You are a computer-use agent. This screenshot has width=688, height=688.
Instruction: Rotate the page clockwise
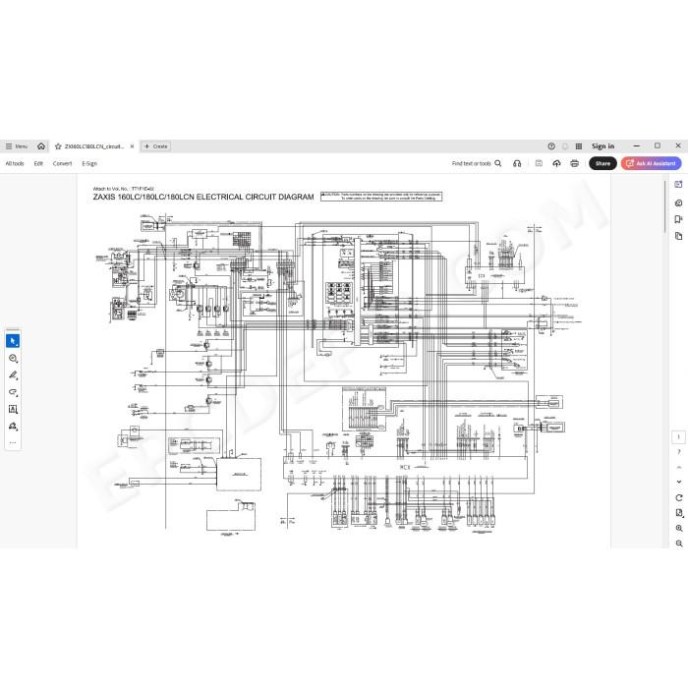(x=679, y=497)
